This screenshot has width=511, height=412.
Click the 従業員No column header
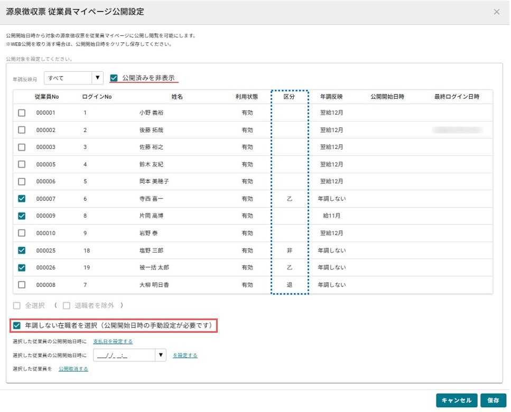(47, 97)
